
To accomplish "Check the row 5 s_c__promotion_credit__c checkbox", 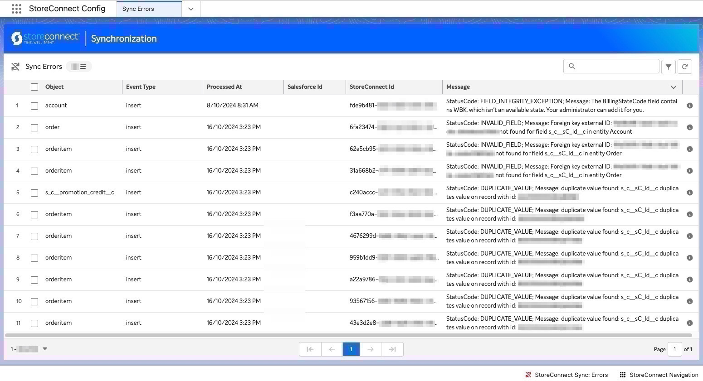I will point(34,193).
